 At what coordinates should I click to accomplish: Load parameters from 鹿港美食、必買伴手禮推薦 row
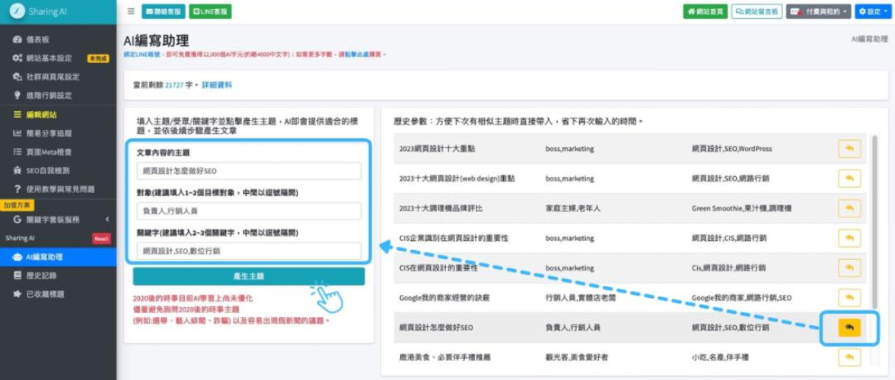pos(849,357)
